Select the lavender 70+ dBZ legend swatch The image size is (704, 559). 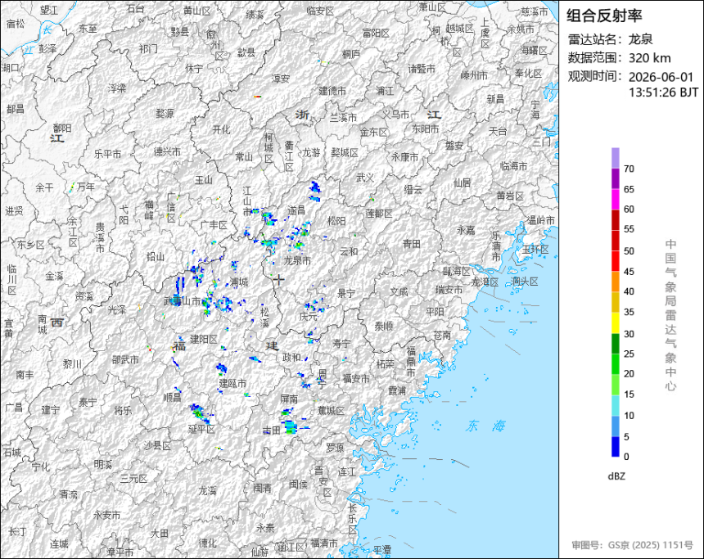[x=615, y=158]
